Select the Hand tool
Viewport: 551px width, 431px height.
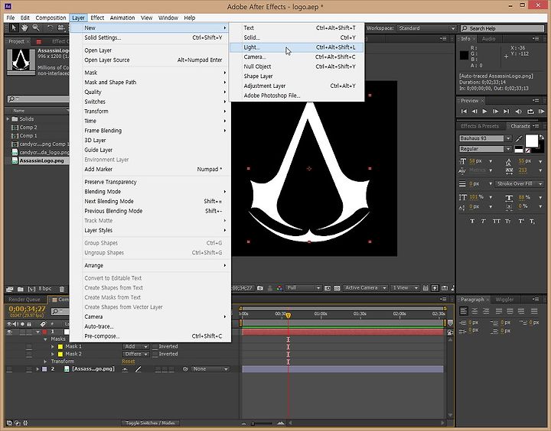pos(24,28)
